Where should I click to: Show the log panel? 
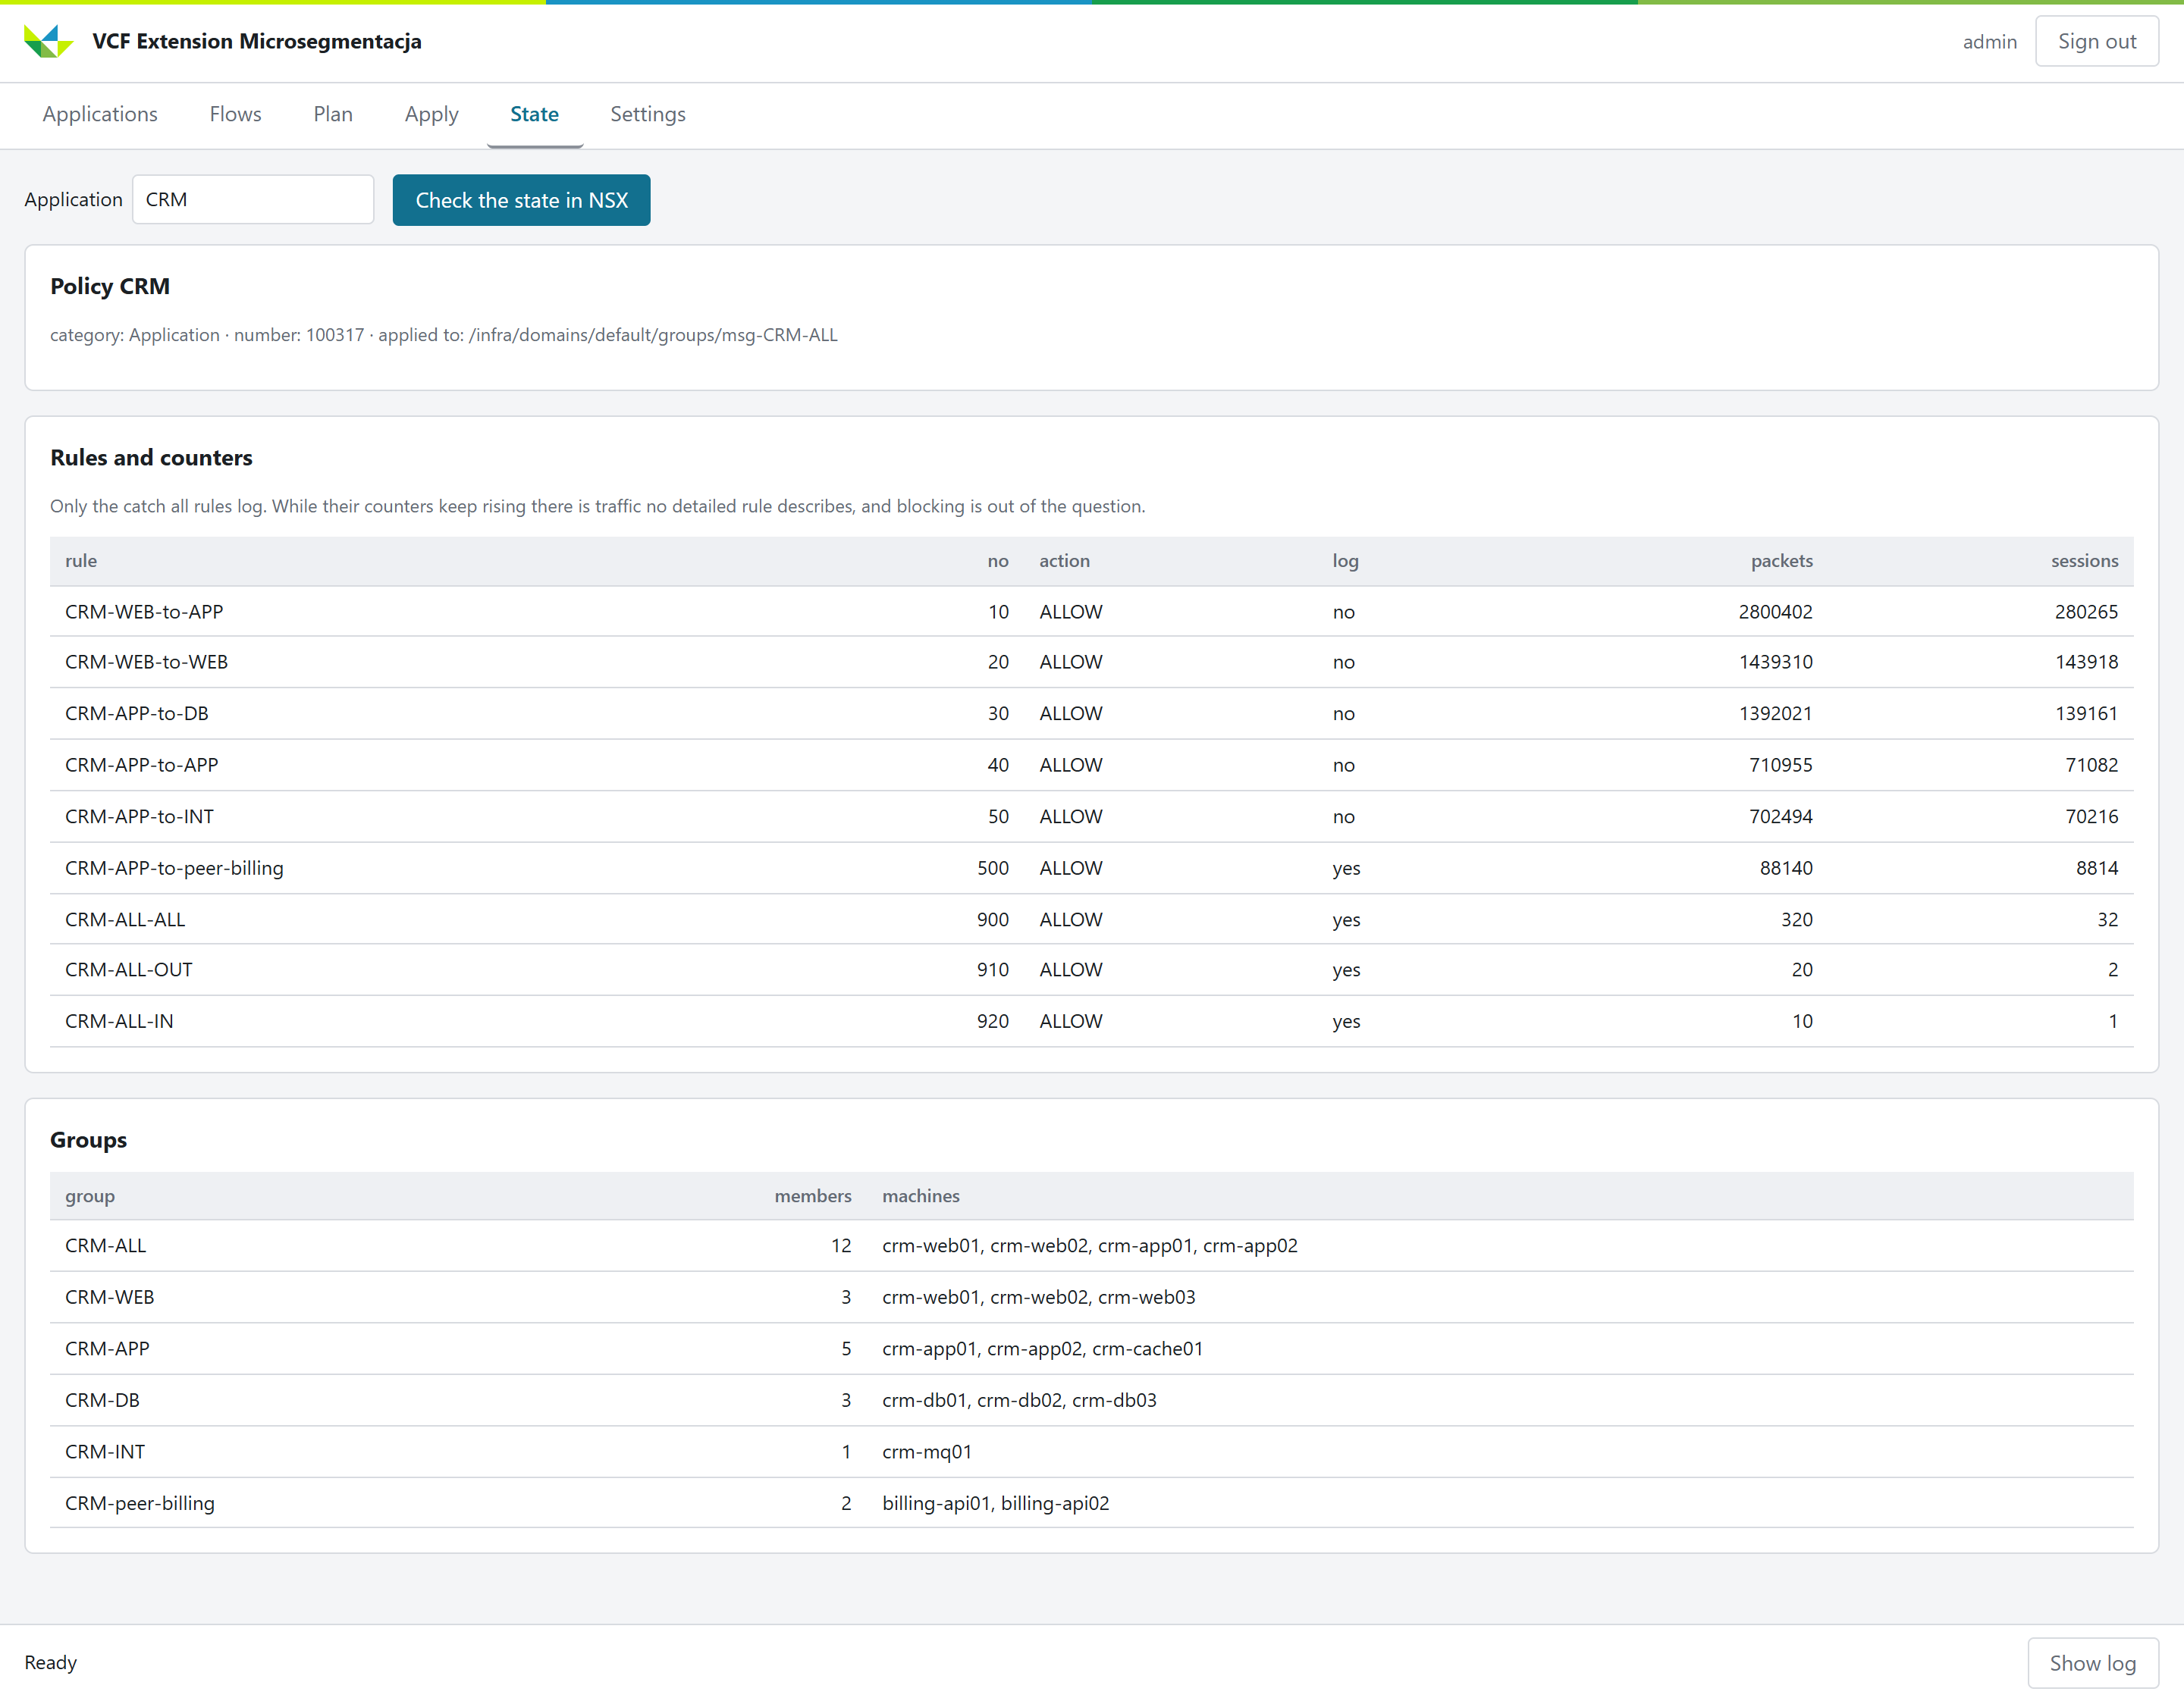click(2092, 1663)
